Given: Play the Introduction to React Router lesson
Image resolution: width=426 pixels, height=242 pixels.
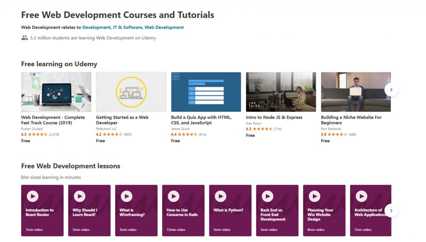Looking at the screenshot, I should [32, 196].
